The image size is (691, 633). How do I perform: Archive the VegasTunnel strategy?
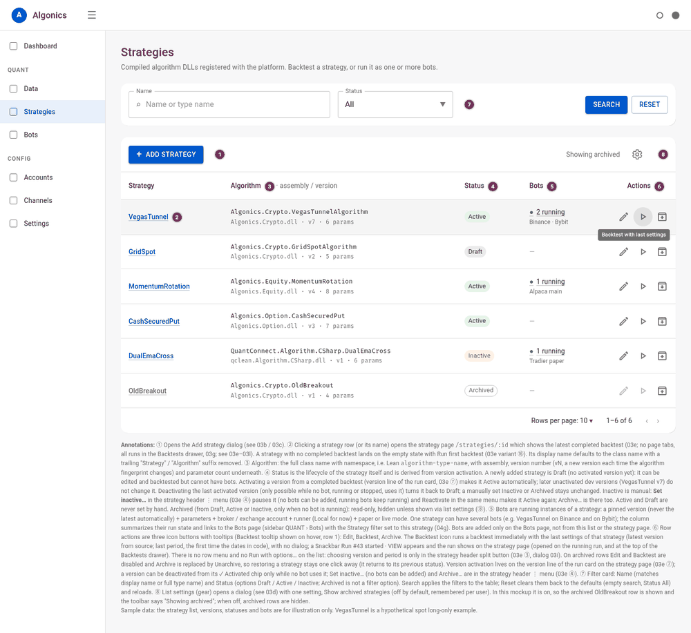(662, 217)
